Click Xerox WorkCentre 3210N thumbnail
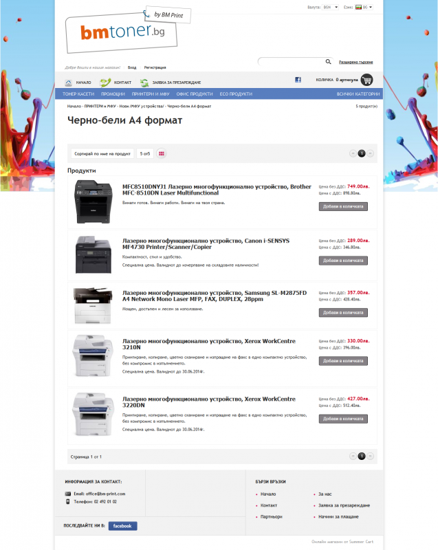 click(x=93, y=355)
